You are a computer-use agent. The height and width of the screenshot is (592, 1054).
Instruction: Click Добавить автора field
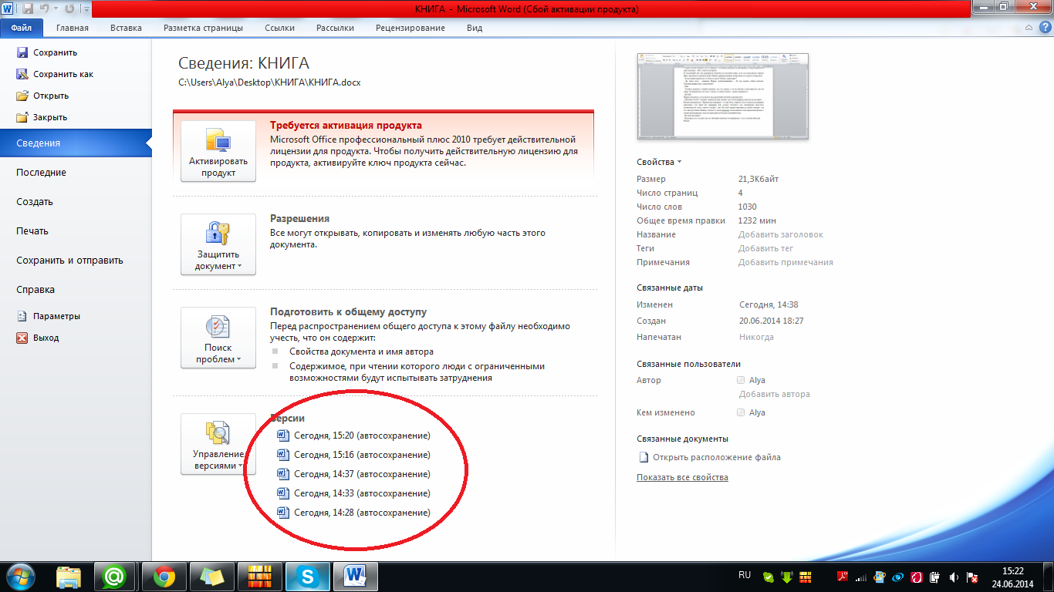(774, 394)
